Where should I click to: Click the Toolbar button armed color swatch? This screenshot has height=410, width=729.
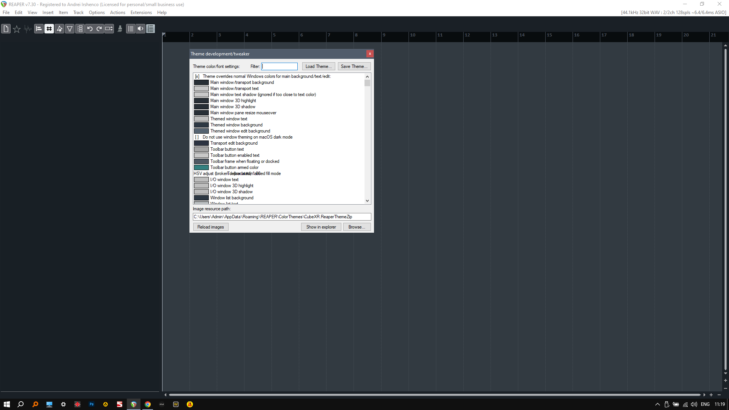coord(201,167)
